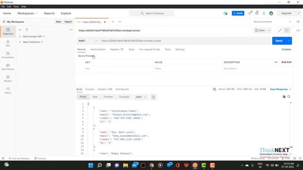
Task: Open the File menu
Action: coord(3,7)
